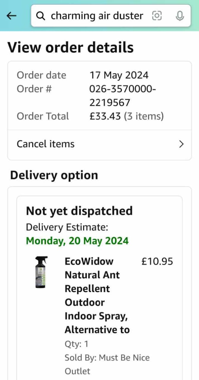199x380 pixels.
Task: Tap the Delivery option heading
Action: pos(54,175)
